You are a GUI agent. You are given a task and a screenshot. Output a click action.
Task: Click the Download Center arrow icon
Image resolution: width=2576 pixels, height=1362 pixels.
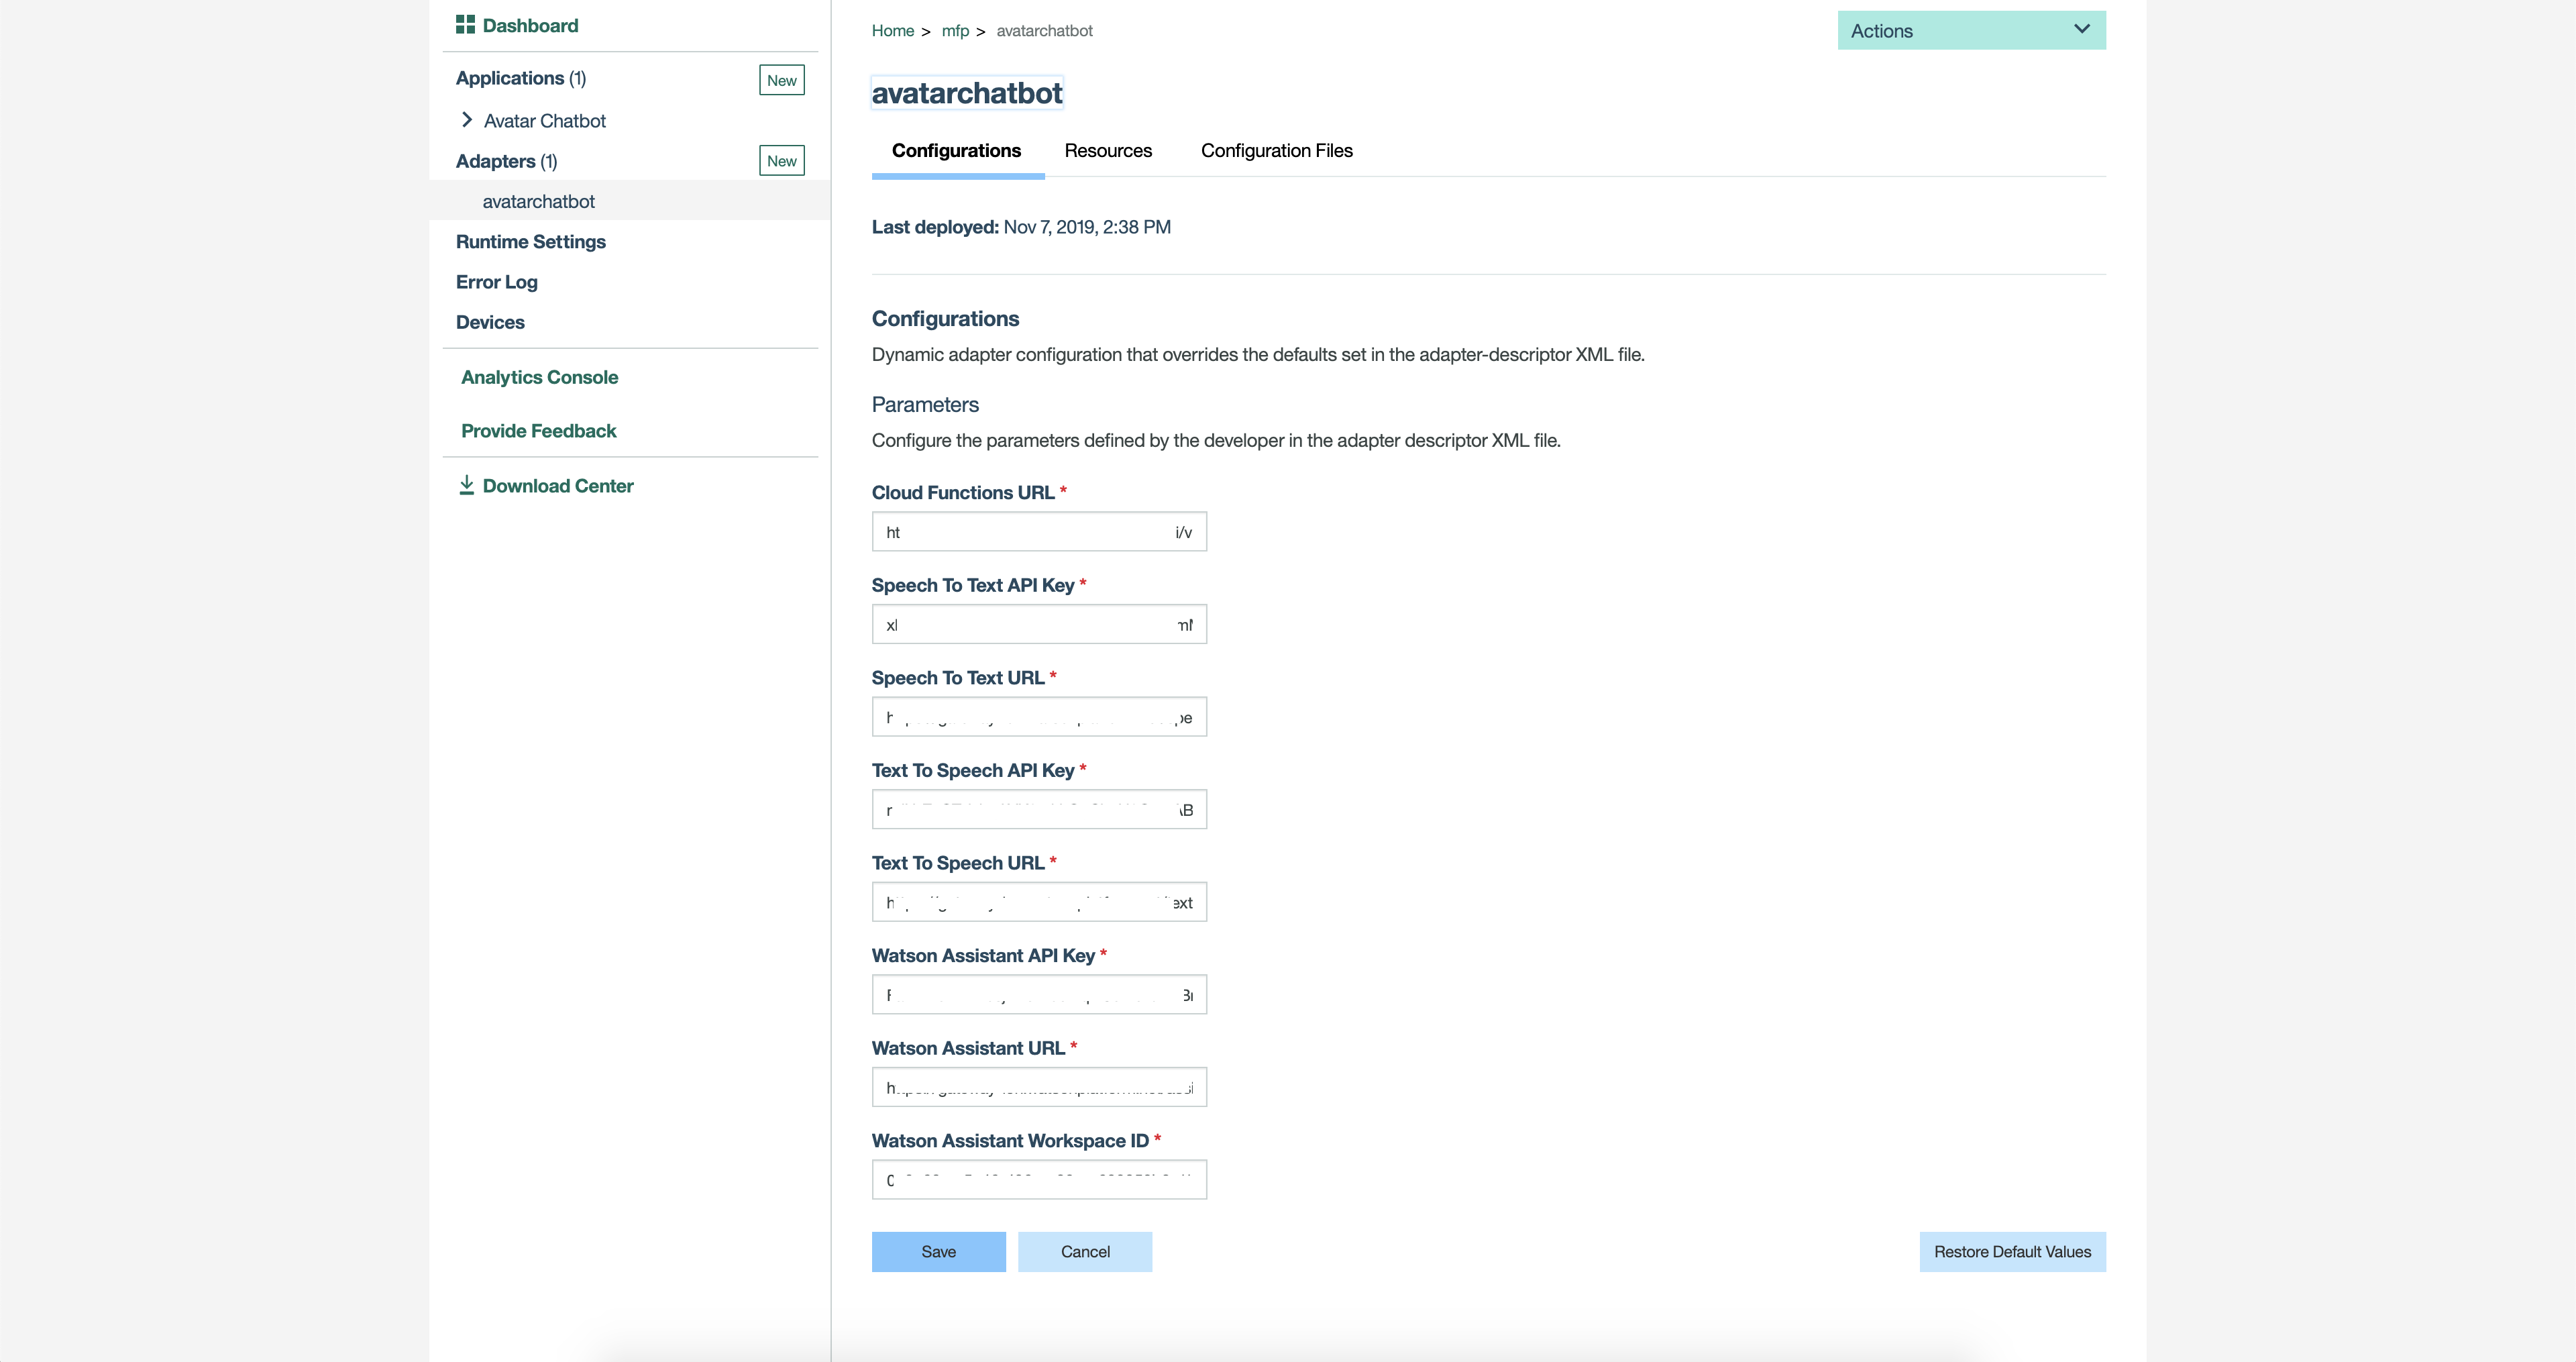[x=466, y=486]
